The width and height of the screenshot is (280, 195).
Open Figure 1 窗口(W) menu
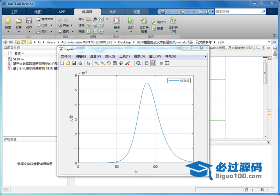(x=155, y=56)
